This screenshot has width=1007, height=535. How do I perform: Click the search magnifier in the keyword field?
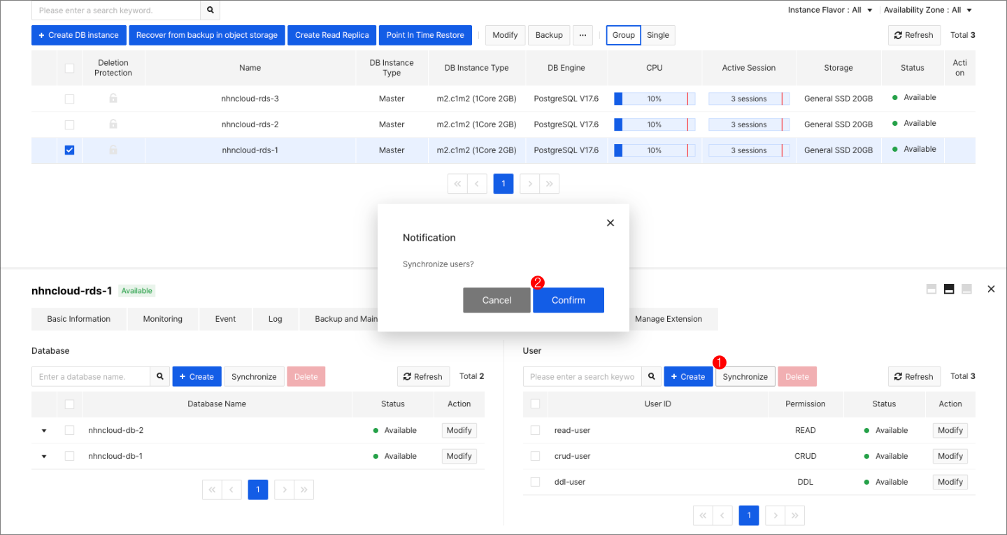tap(210, 10)
